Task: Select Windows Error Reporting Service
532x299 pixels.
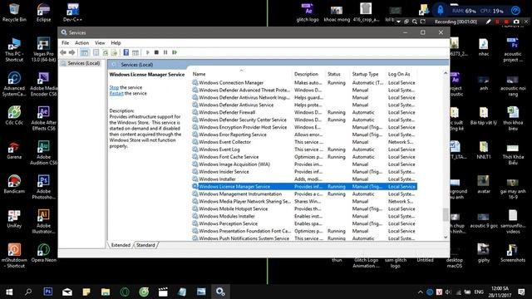Action: [304, 135]
